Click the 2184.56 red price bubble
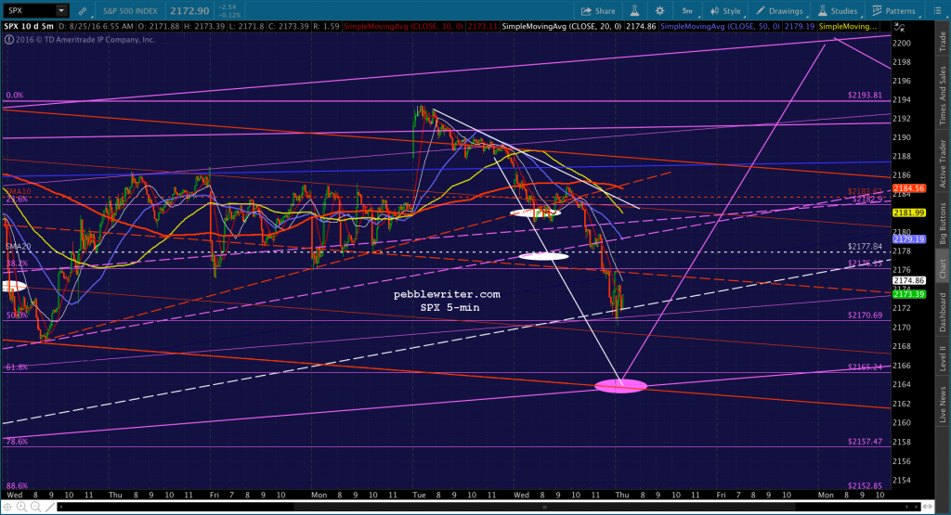951x515 pixels. [908, 188]
